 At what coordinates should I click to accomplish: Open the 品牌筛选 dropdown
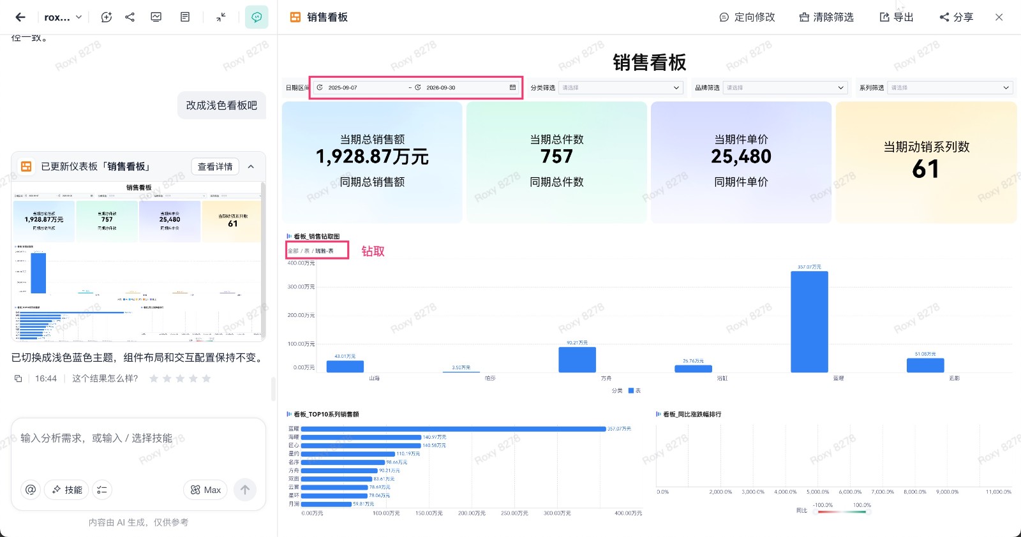point(786,88)
